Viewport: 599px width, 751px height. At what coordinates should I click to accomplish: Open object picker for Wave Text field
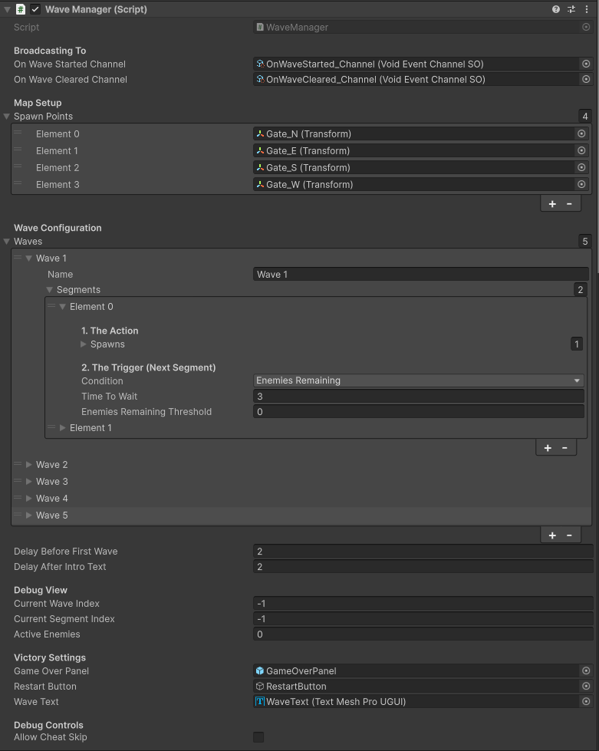point(586,701)
